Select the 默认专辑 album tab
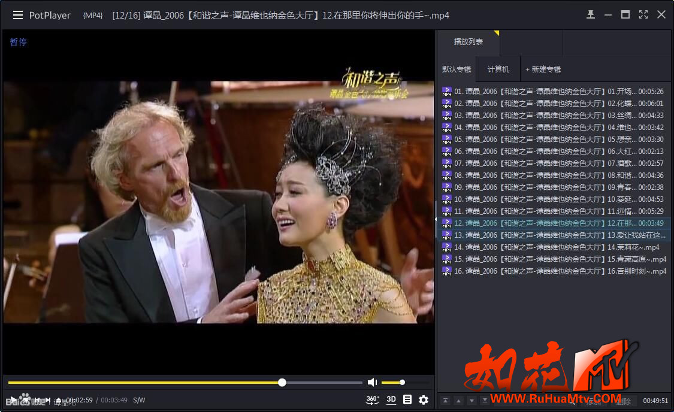This screenshot has width=674, height=412. pos(457,69)
